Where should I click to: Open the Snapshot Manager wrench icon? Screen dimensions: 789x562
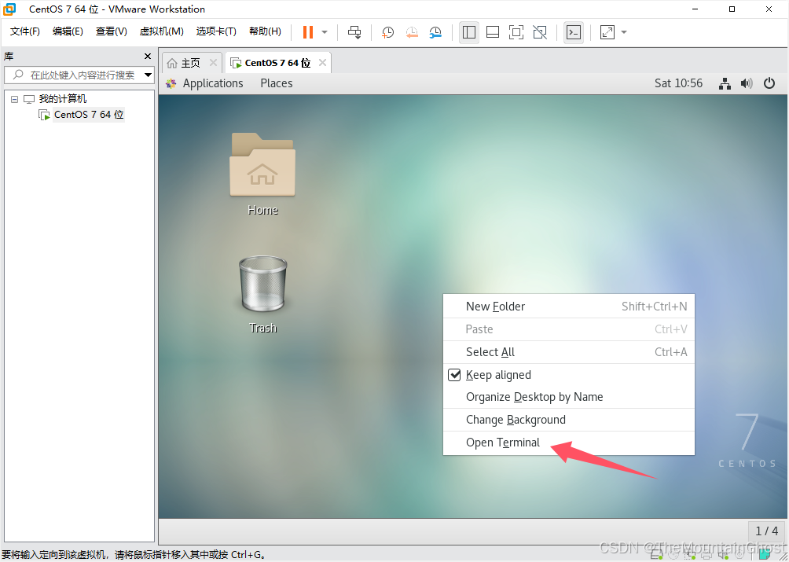435,32
